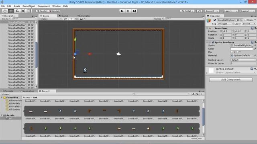Click Assets in the Project breadcrumb
The image size is (257, 144).
(26, 98)
